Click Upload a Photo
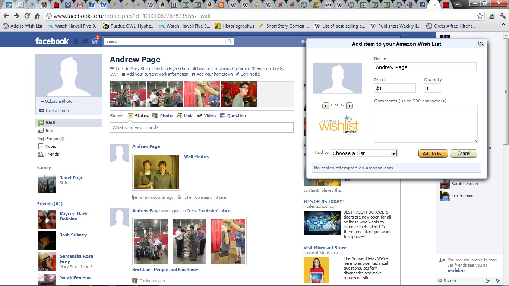 pyautogui.click(x=56, y=101)
